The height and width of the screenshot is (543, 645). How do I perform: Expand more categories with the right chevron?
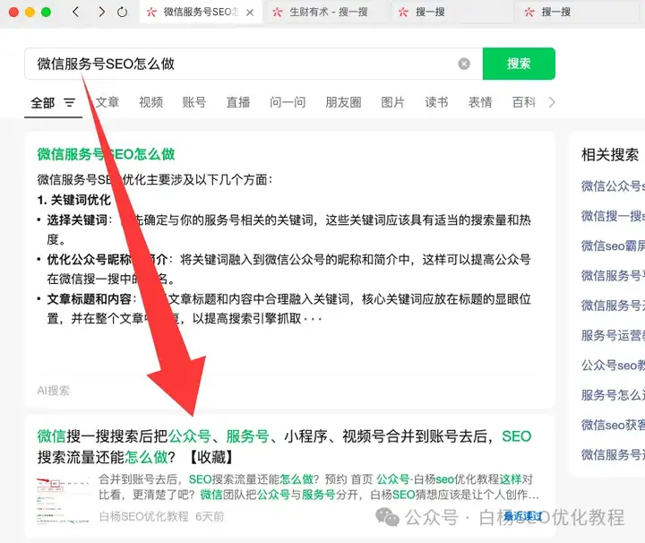(552, 102)
